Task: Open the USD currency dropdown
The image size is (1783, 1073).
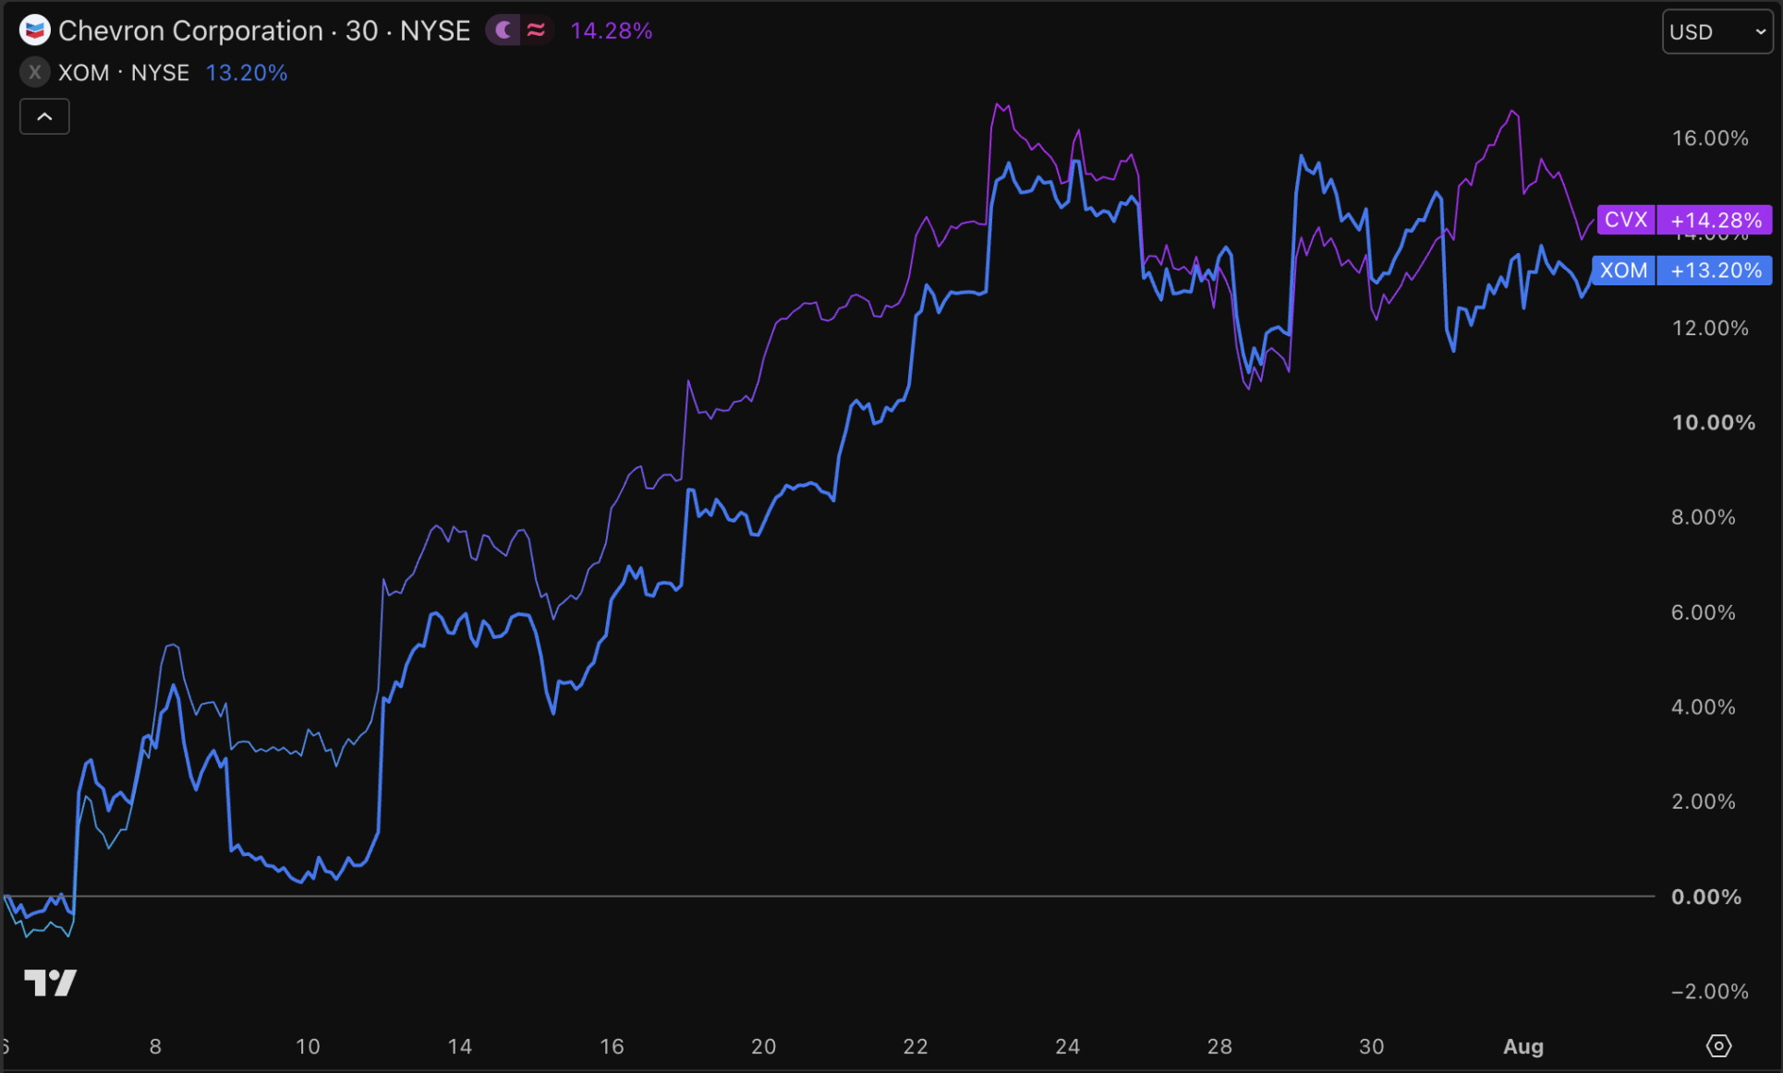Action: (x=1717, y=31)
